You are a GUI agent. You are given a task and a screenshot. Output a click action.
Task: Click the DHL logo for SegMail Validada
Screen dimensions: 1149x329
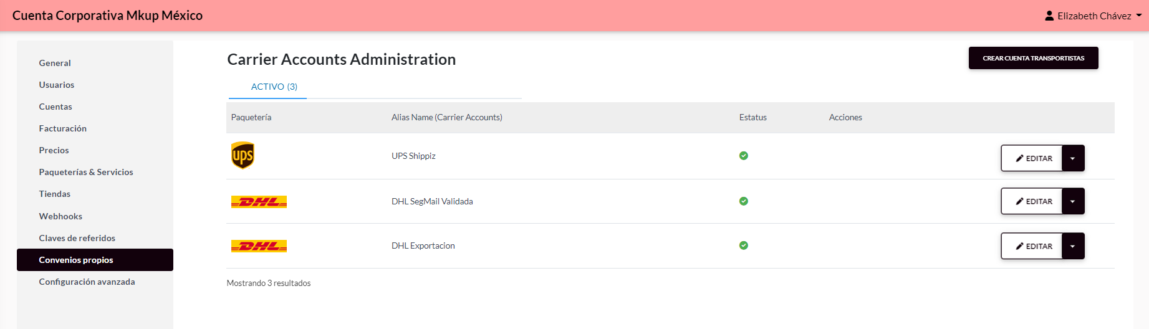pos(259,202)
